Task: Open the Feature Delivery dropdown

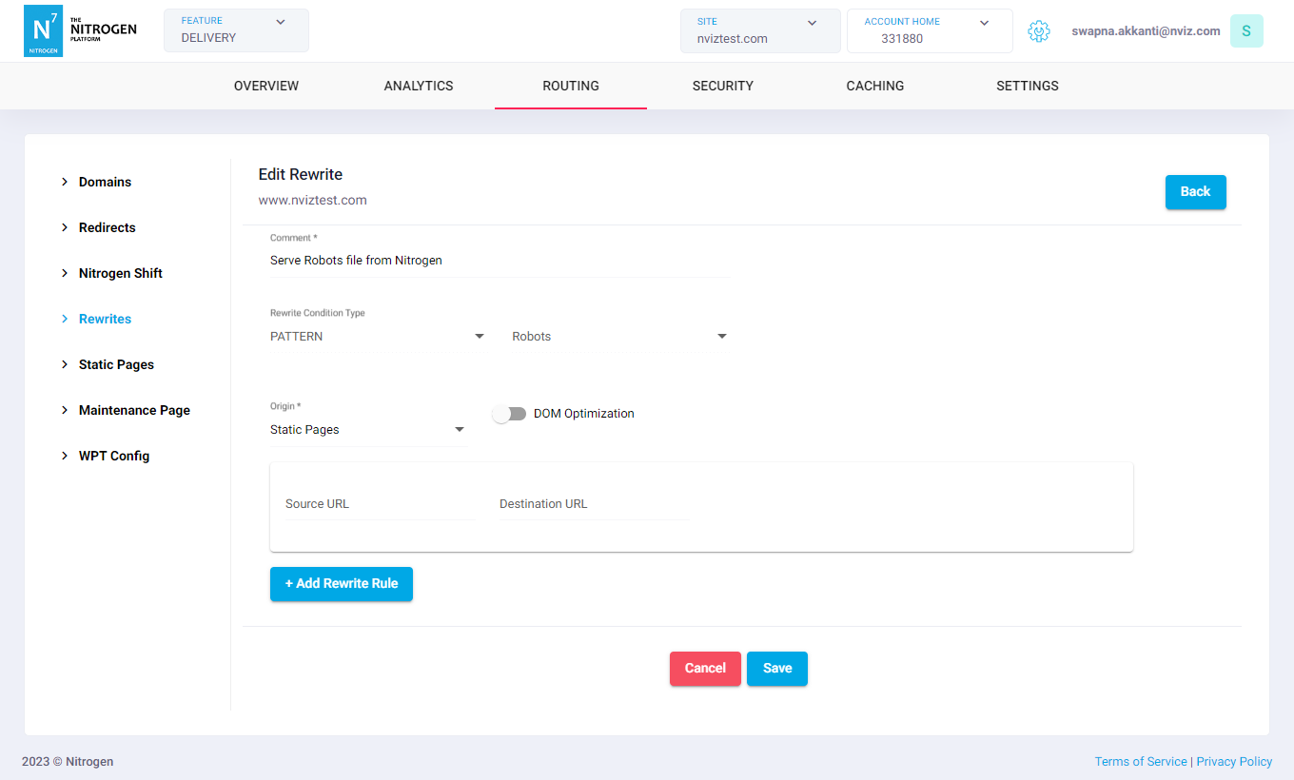Action: tap(236, 30)
